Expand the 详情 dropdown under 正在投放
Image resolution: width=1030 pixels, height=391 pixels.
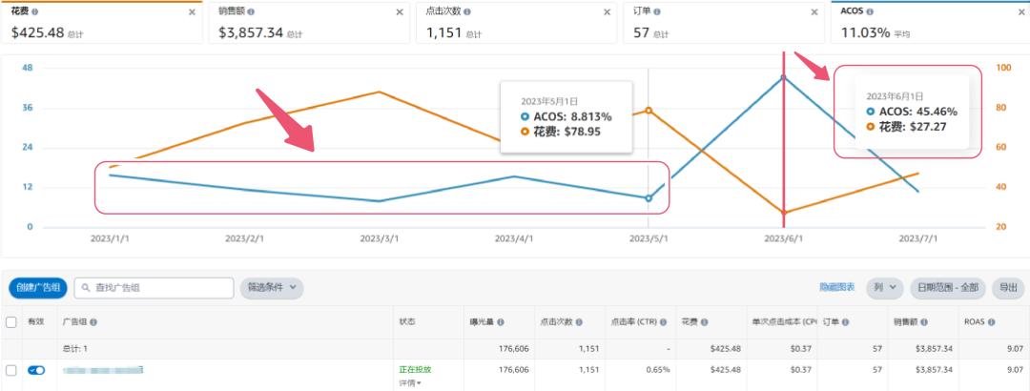click(x=410, y=382)
